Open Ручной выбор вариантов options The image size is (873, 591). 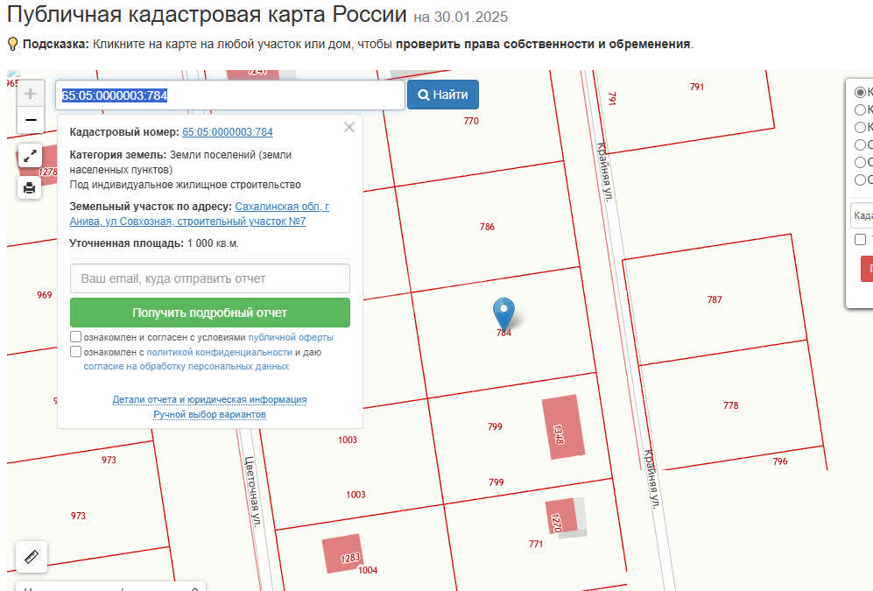click(209, 414)
